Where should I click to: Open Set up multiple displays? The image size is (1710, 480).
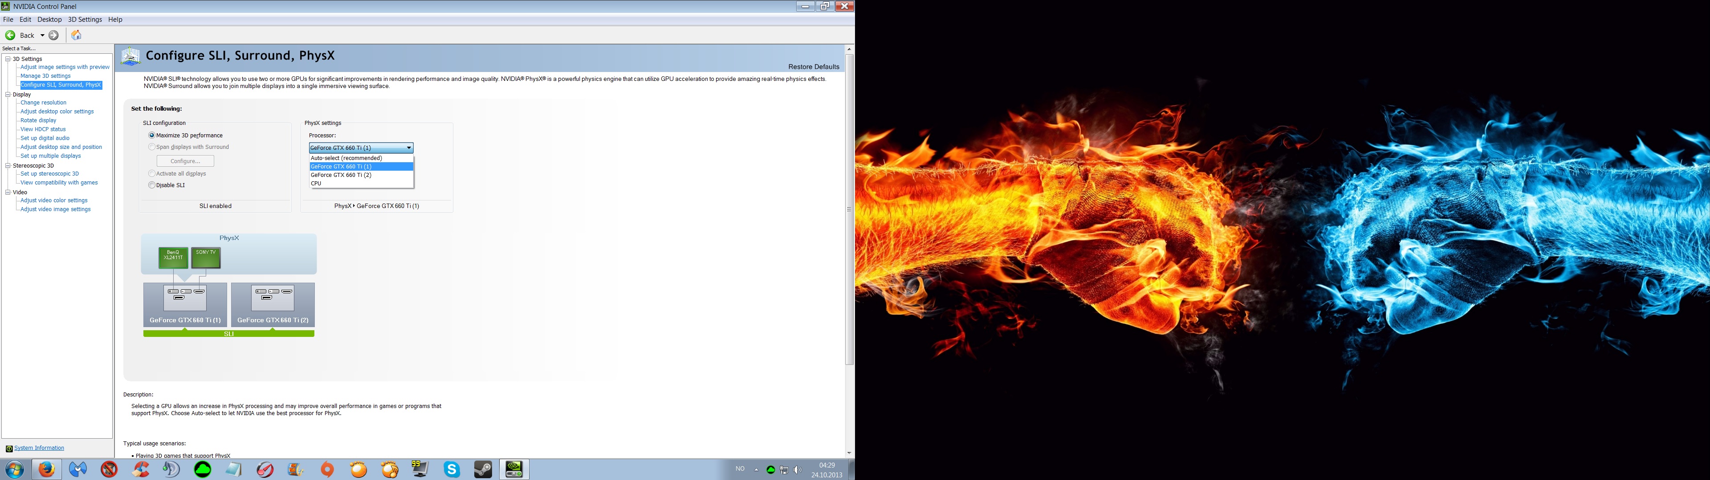tap(50, 156)
